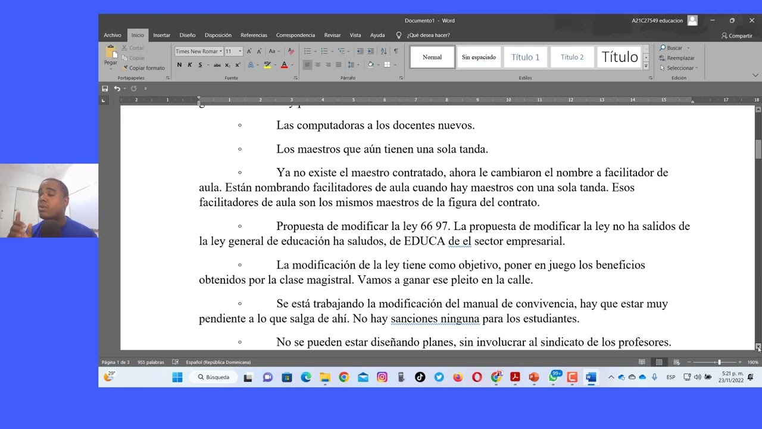The width and height of the screenshot is (762, 429).
Task: Increase paragraph indent
Action: pyautogui.click(x=371, y=51)
